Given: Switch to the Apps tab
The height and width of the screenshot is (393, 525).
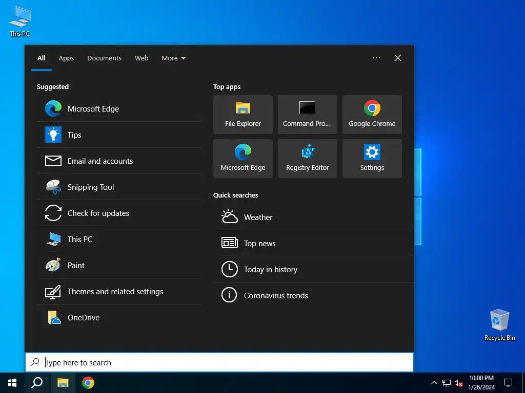Looking at the screenshot, I should tap(66, 58).
